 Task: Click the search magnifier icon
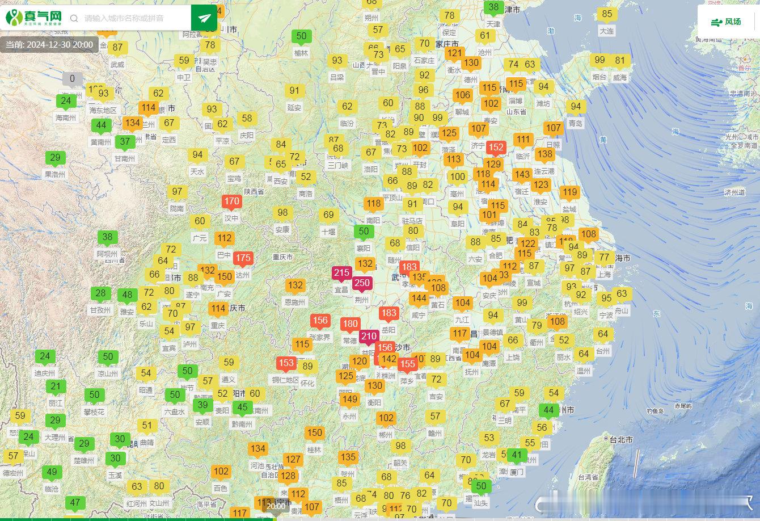pos(74,18)
